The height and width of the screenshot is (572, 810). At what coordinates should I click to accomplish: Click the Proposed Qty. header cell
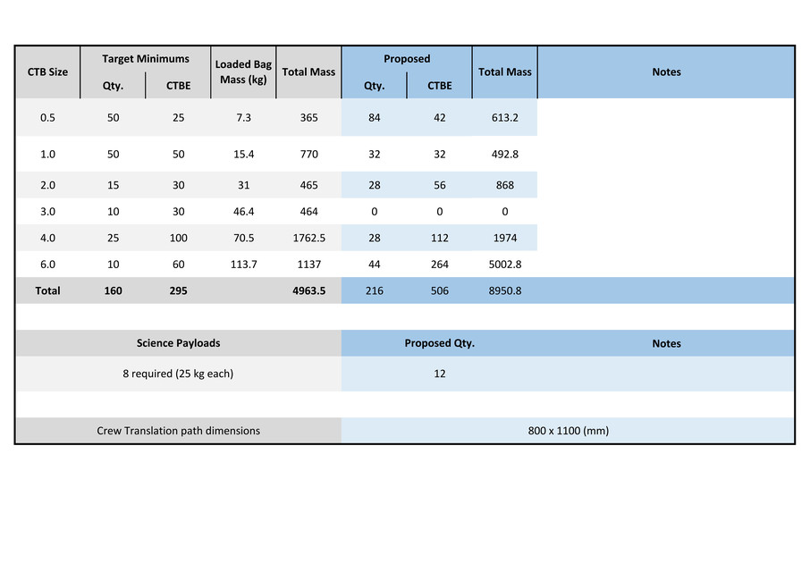[439, 343]
